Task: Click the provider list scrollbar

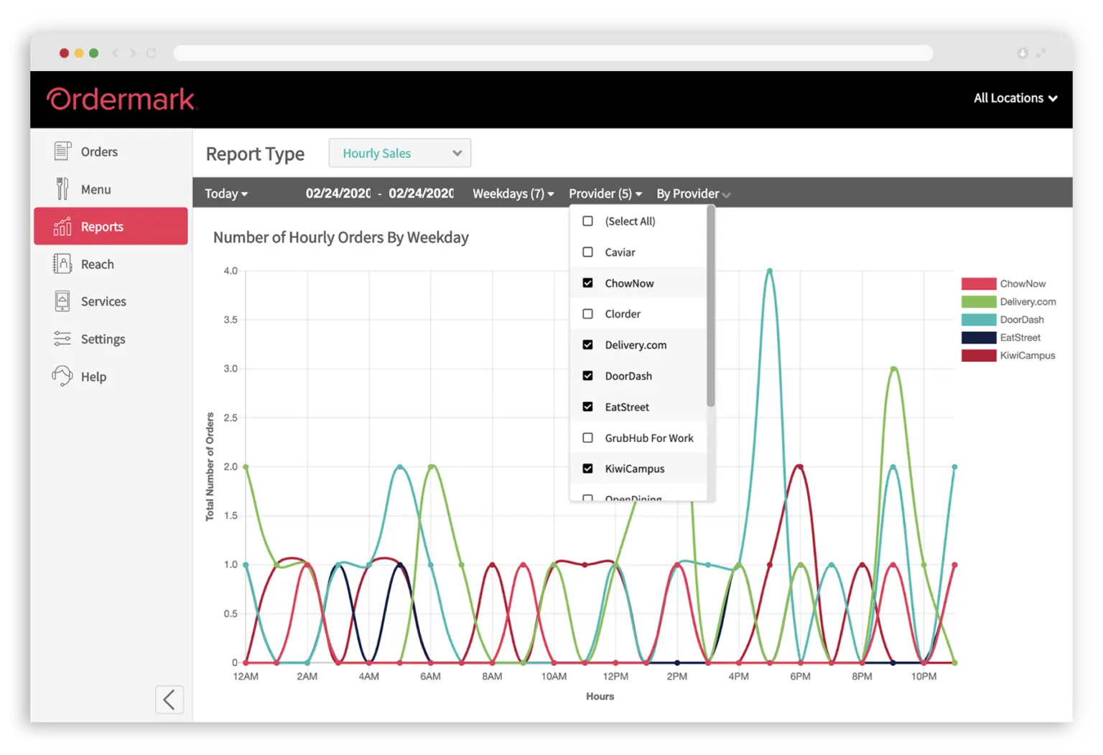Action: click(711, 306)
